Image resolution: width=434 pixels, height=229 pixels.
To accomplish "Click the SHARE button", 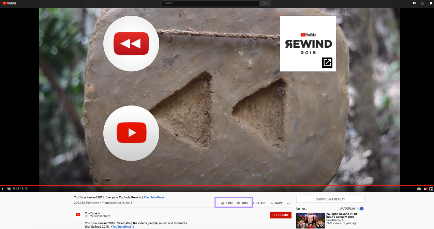I will tap(259, 203).
